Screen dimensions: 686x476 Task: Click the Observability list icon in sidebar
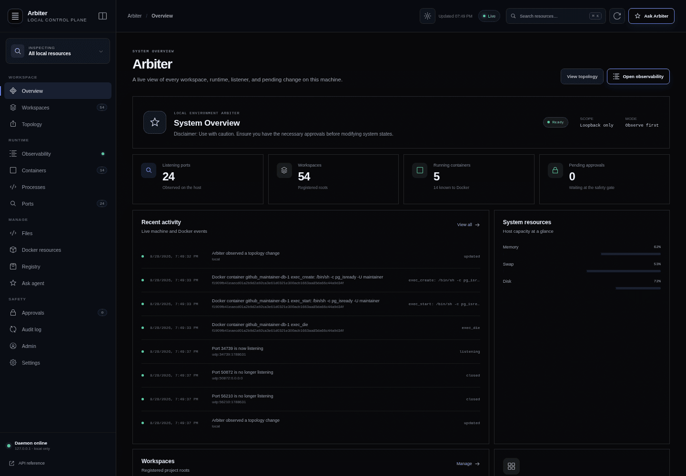coord(13,154)
